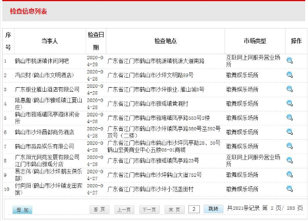This screenshot has width=308, height=221.
Task: Open magnifier icon in row 4 陆惠超
Action: coord(290,104)
